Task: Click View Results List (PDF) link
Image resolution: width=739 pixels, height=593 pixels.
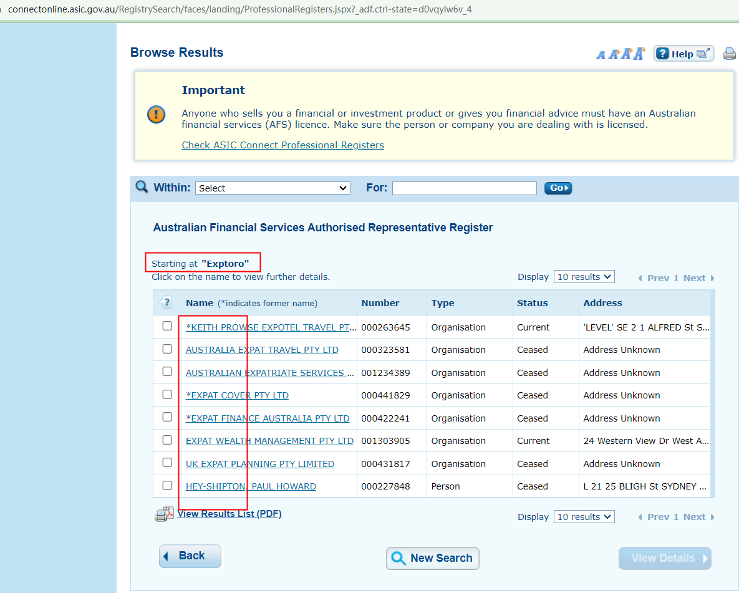Action: tap(229, 514)
